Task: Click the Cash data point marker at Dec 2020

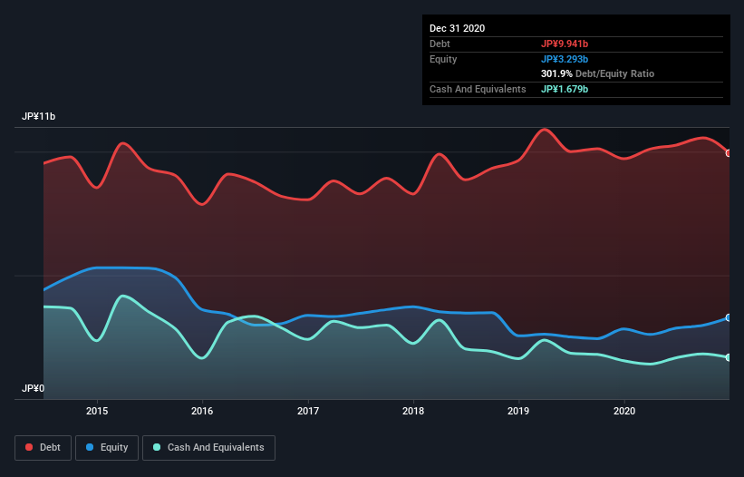Action: [729, 357]
